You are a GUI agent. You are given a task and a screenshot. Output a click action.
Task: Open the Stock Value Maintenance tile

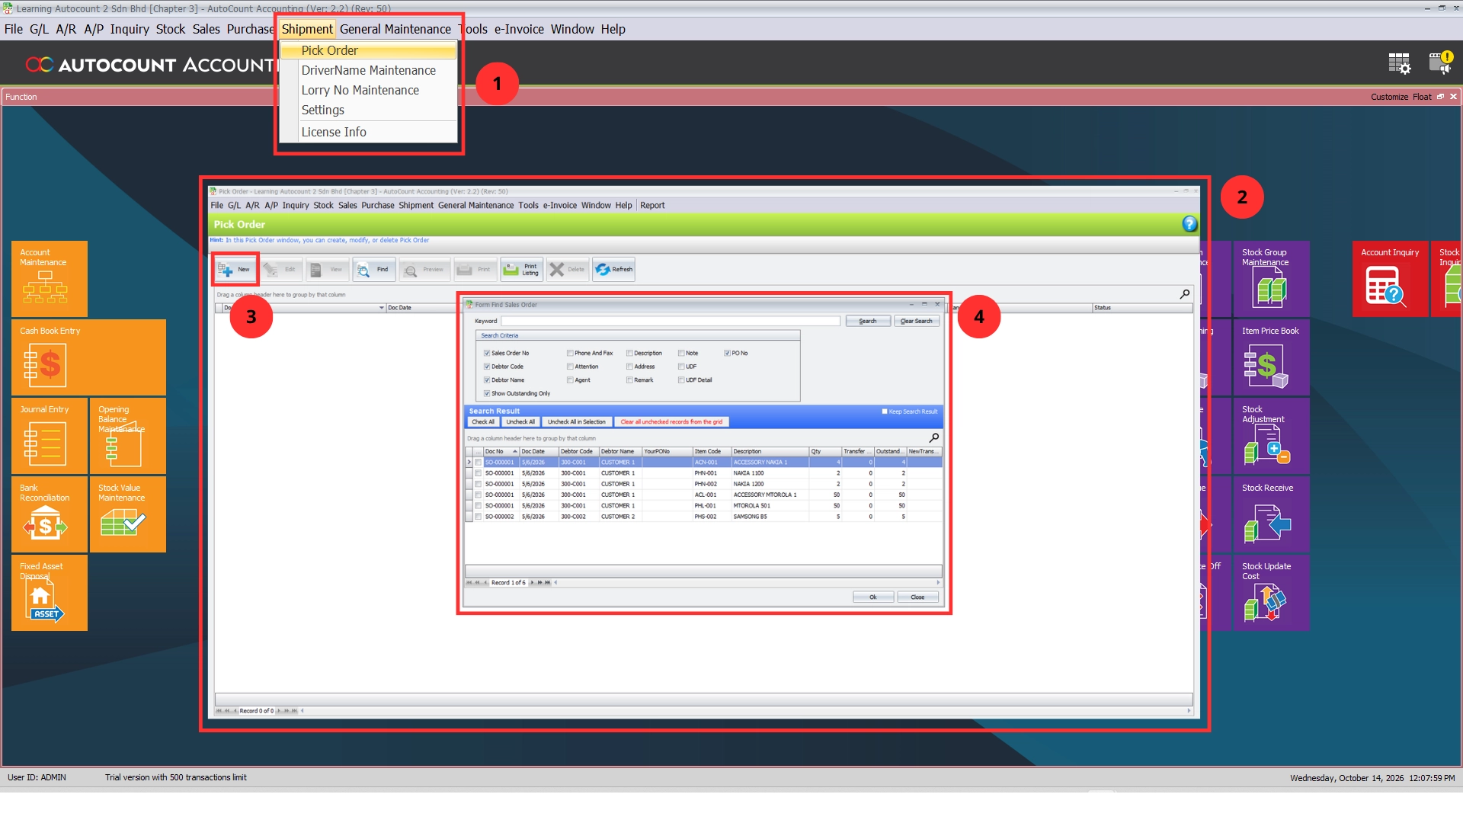click(x=128, y=514)
